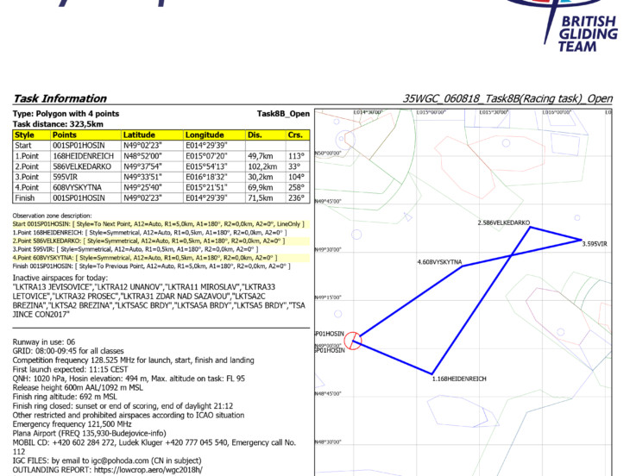
Task: Click the red start circle on the map
Action: [x=351, y=341]
